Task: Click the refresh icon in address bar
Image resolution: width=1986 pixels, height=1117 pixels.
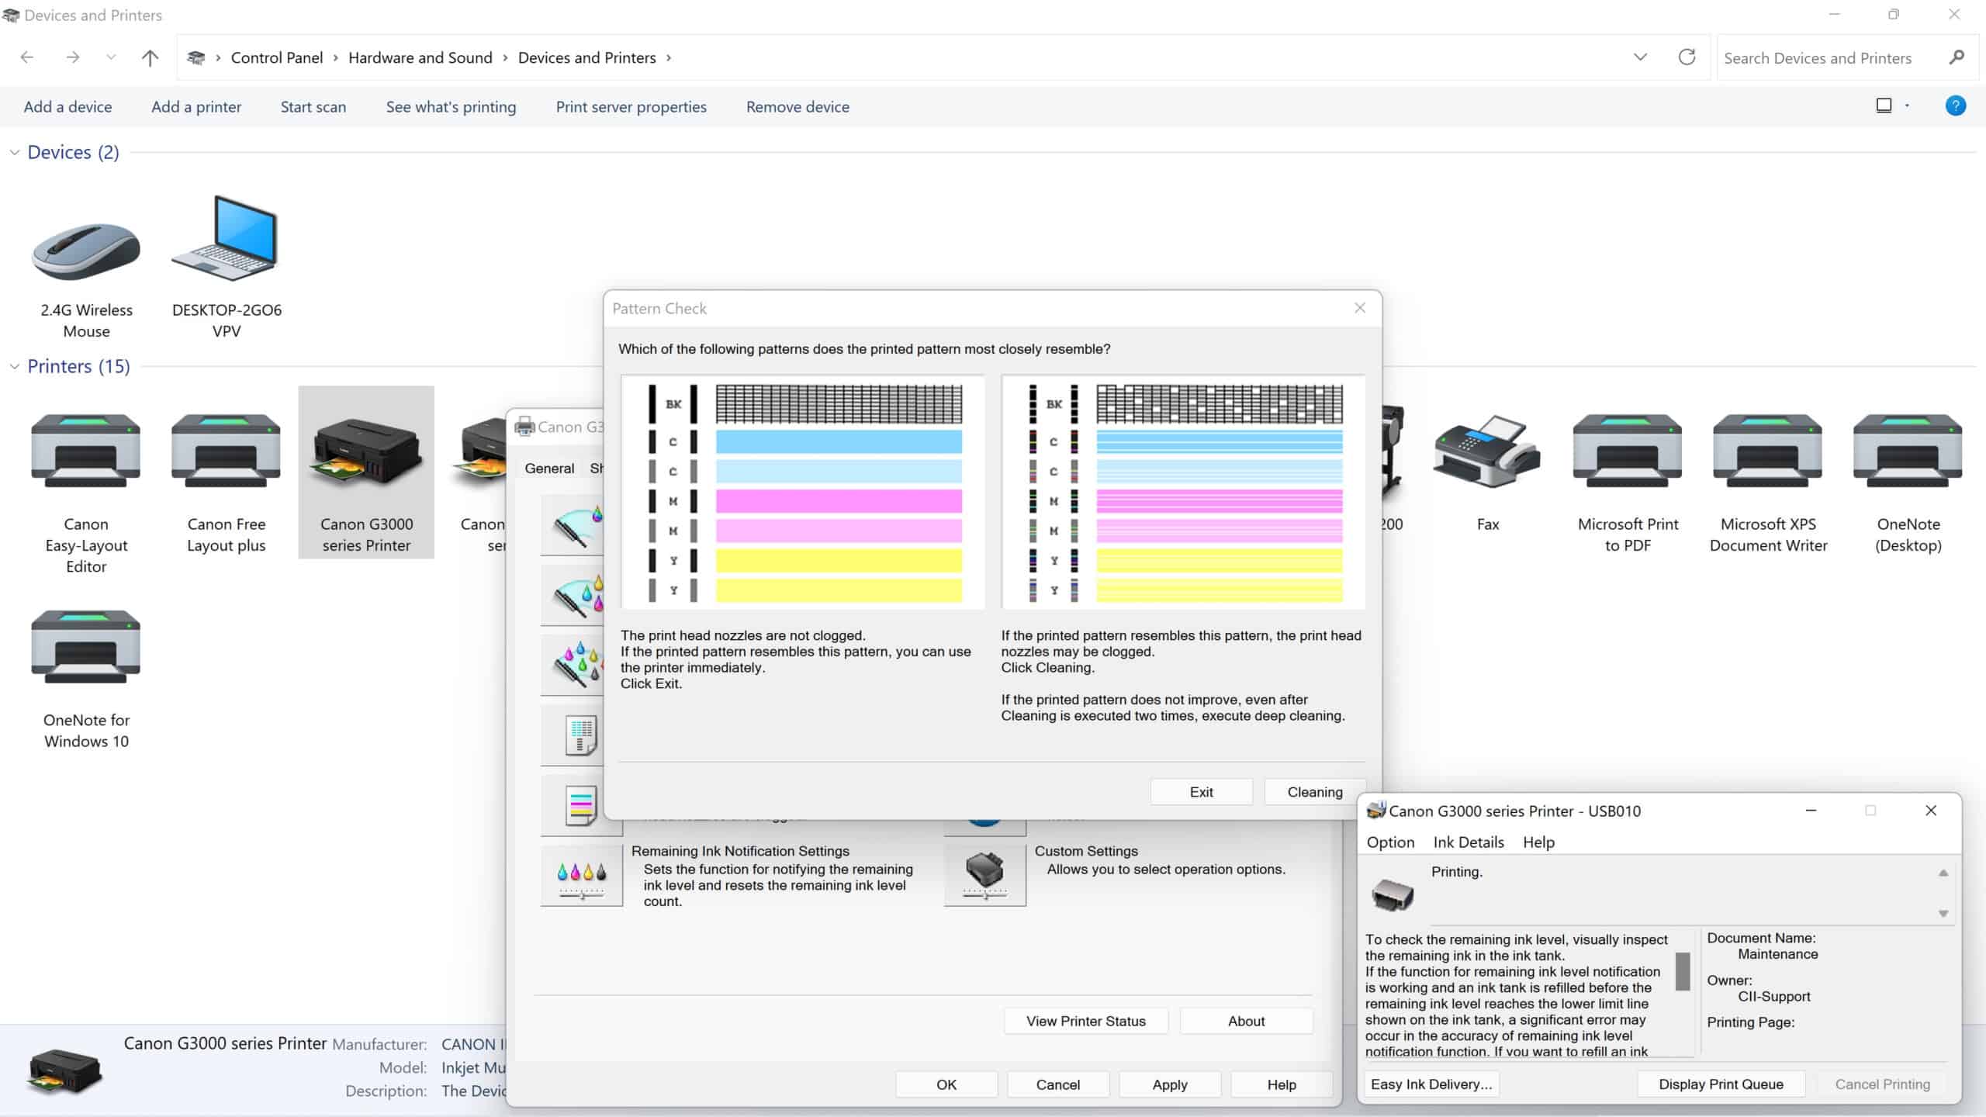Action: coord(1687,57)
